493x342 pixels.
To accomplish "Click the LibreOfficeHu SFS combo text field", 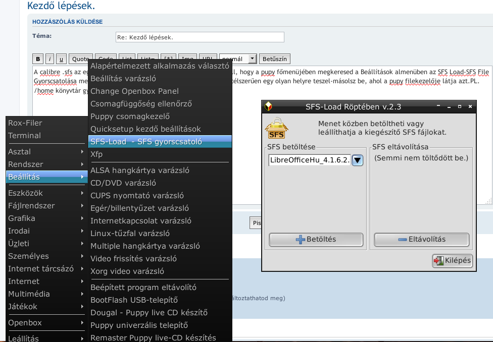I will (x=310, y=160).
